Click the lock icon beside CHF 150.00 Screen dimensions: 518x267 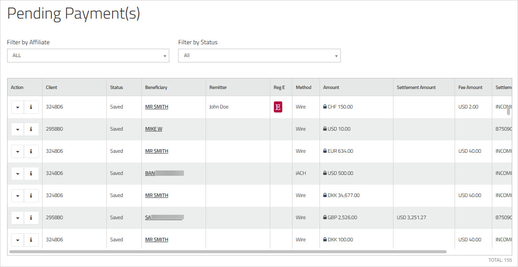(x=325, y=107)
